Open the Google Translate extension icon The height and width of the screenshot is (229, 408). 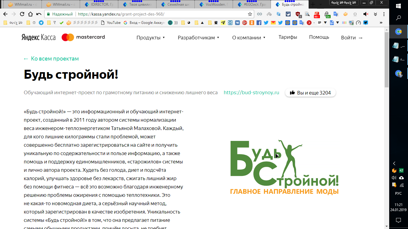336,14
